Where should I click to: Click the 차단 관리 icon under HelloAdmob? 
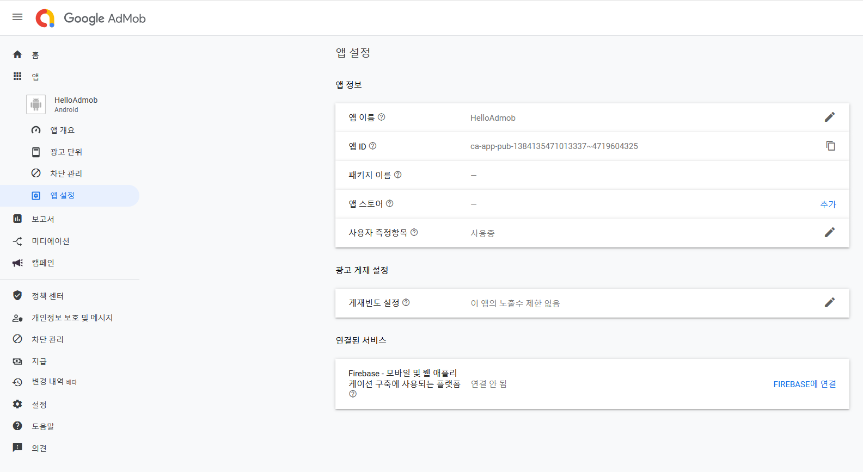tap(36, 173)
